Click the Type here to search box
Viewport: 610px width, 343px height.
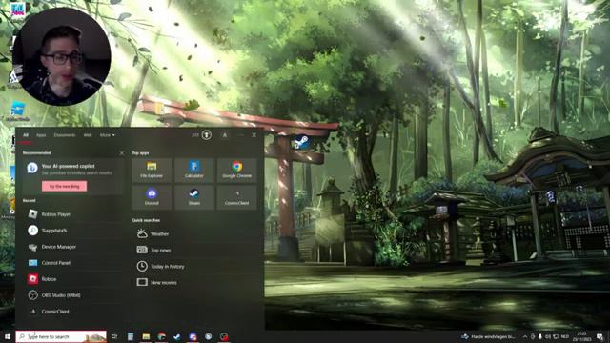coord(61,336)
